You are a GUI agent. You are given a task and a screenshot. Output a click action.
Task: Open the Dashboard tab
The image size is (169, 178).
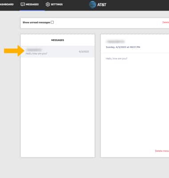(7, 4)
